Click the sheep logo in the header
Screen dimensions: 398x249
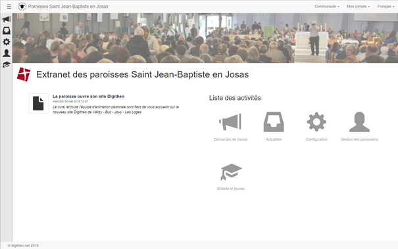tap(22, 7)
